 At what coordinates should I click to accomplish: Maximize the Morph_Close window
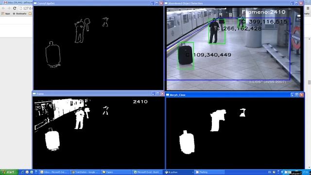pos(297,95)
